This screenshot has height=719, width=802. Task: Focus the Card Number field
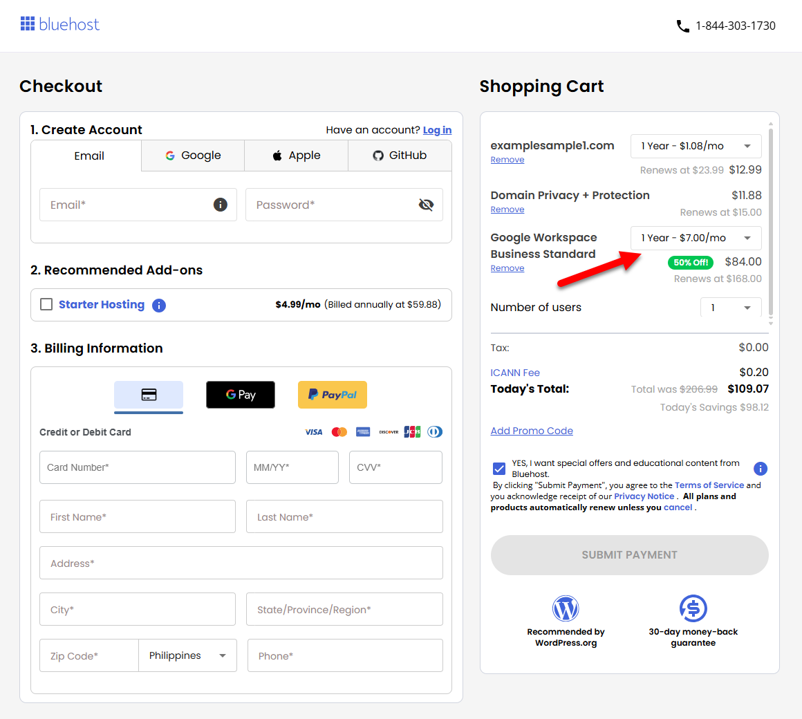pos(138,467)
